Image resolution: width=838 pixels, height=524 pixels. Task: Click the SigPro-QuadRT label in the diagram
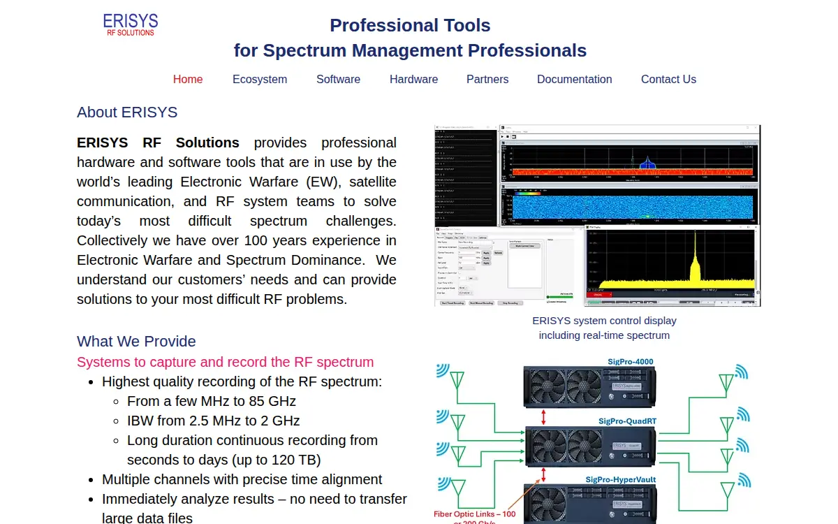tap(627, 421)
